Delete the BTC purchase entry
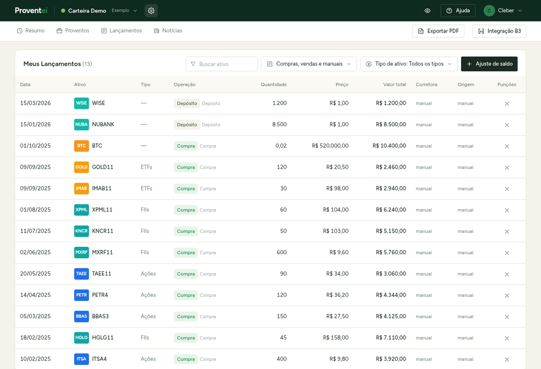541x369 pixels. point(507,146)
